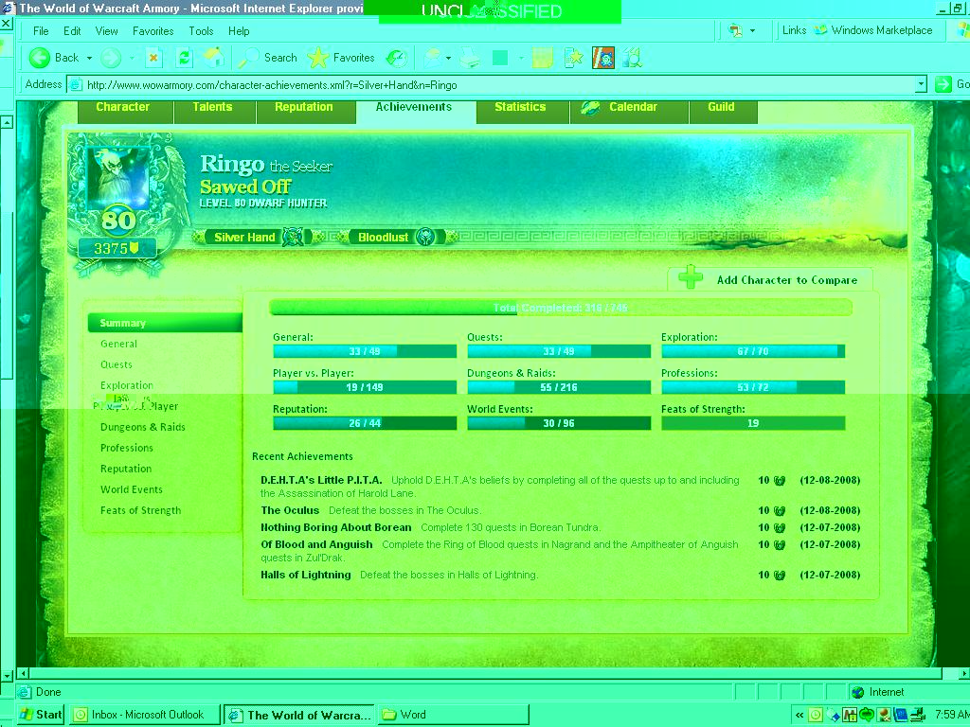Viewport: 970px width, 727px height.
Task: Click the Internet zone globe icon in status bar
Action: point(857,692)
